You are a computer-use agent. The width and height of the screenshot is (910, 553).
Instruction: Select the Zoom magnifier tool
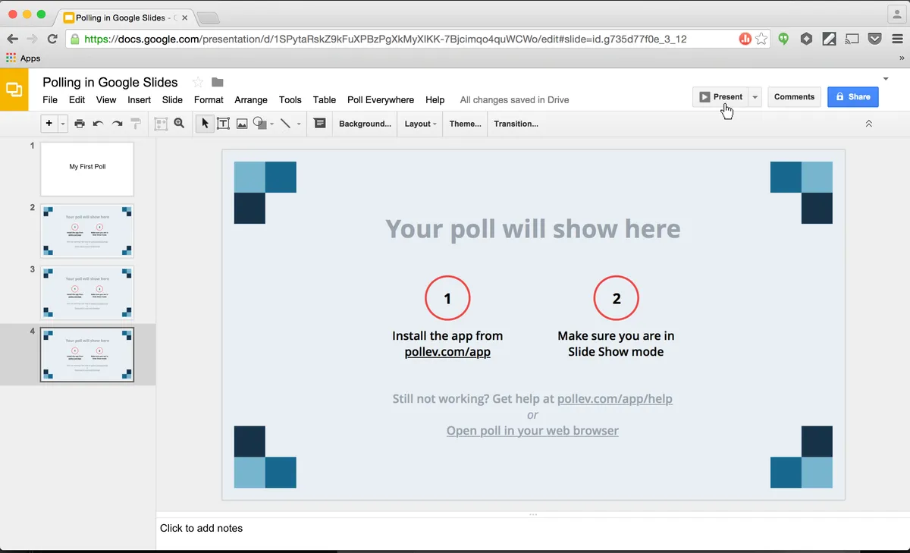(180, 123)
